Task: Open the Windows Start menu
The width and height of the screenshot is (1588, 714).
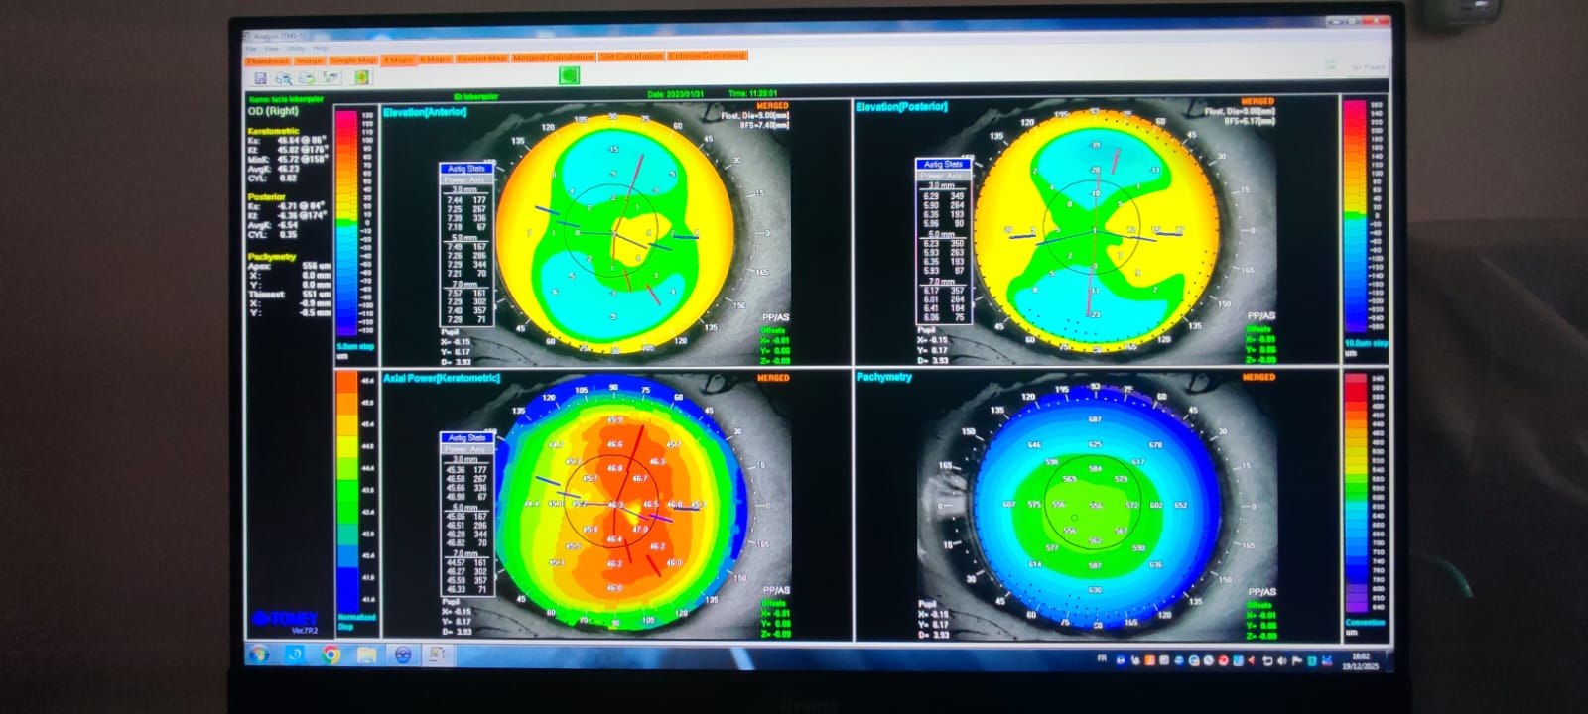Action: tap(259, 654)
